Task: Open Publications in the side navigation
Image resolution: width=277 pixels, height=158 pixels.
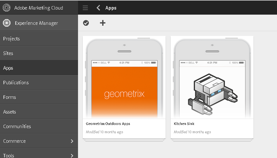Action: (x=39, y=83)
